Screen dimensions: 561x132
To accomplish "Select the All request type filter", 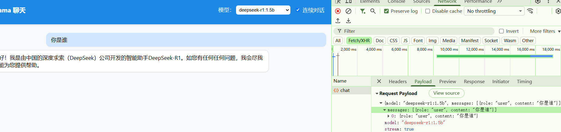I will click(338, 41).
